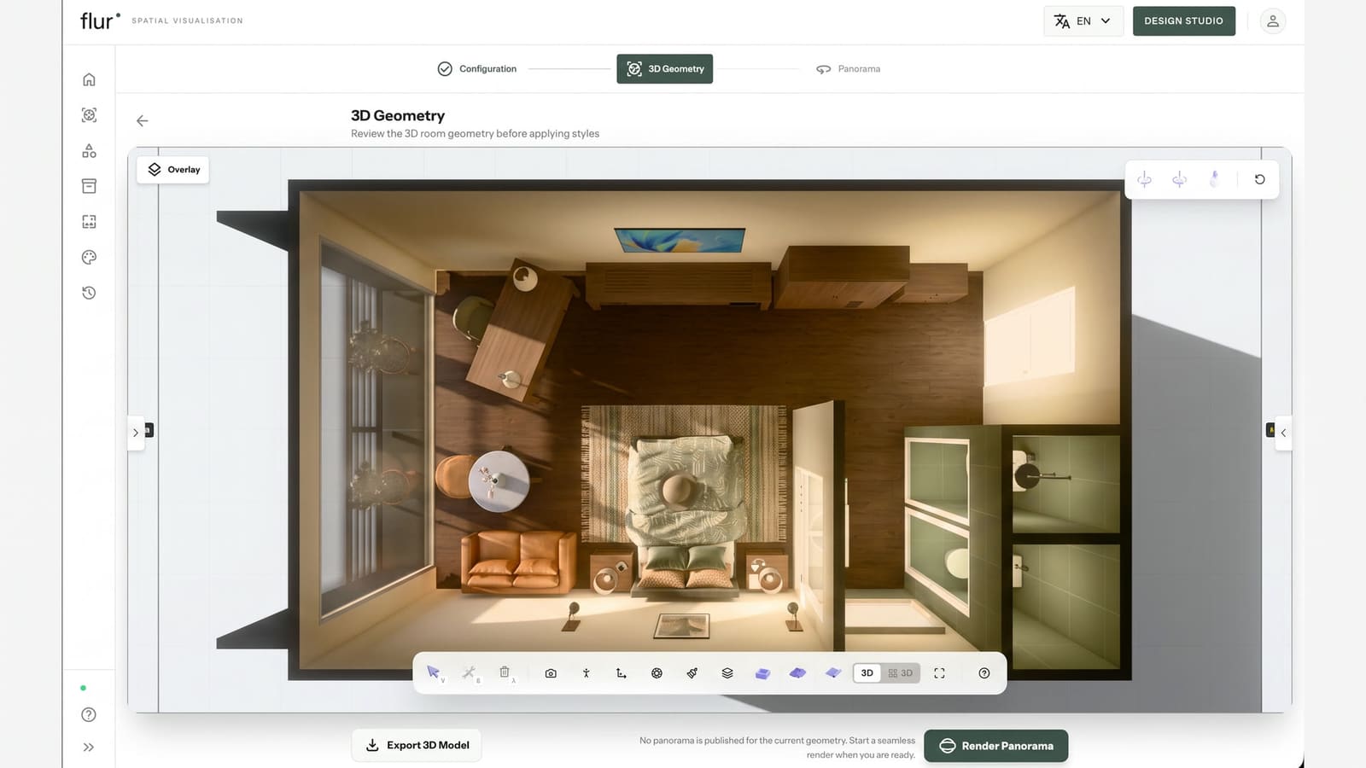The width and height of the screenshot is (1366, 768).
Task: Open the shapes icon in left sidebar
Action: 89,151
